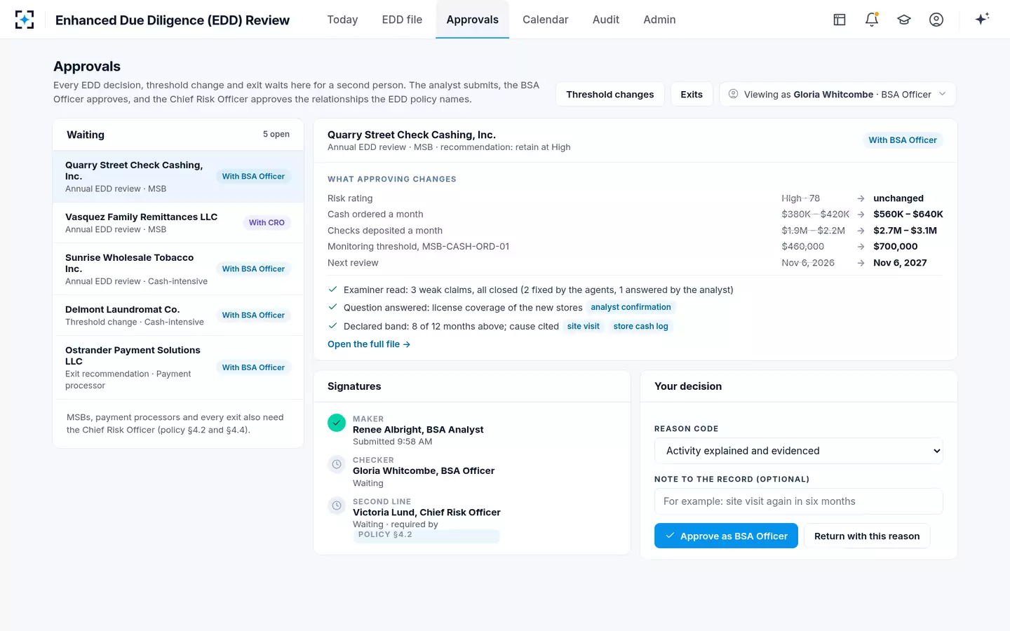Click the With CRO status badge
The image size is (1010, 631).
267,223
